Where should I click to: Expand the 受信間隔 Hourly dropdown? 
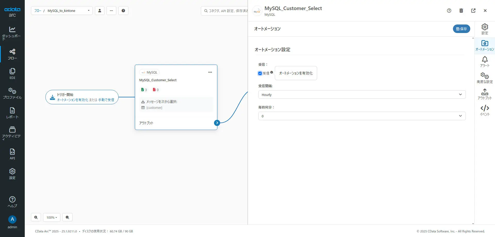362,95
